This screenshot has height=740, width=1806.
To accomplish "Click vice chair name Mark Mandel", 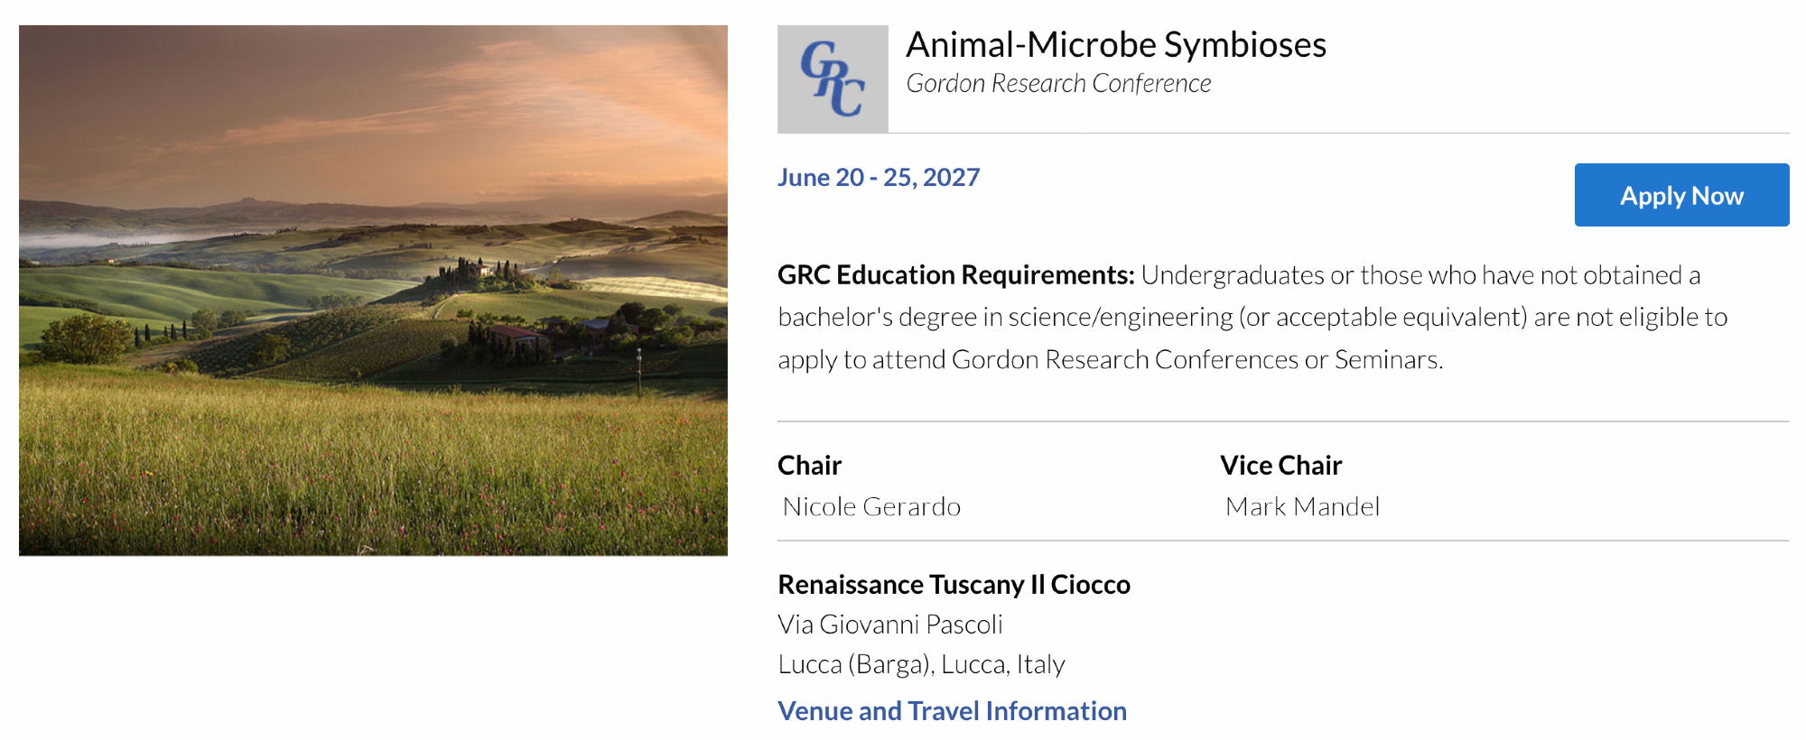I will pyautogui.click(x=1302, y=507).
